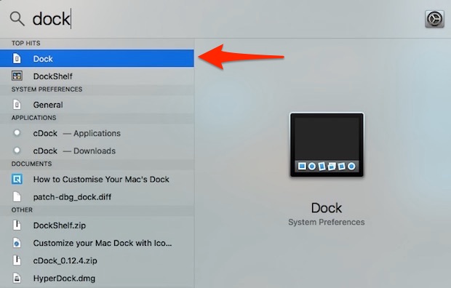Click the DockShelf.zip archive icon
Viewport: 451px width, 288px height.
point(17,225)
